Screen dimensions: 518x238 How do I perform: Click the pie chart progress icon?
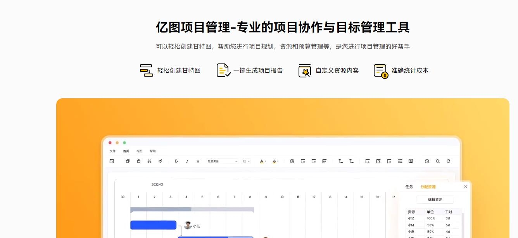(292, 161)
